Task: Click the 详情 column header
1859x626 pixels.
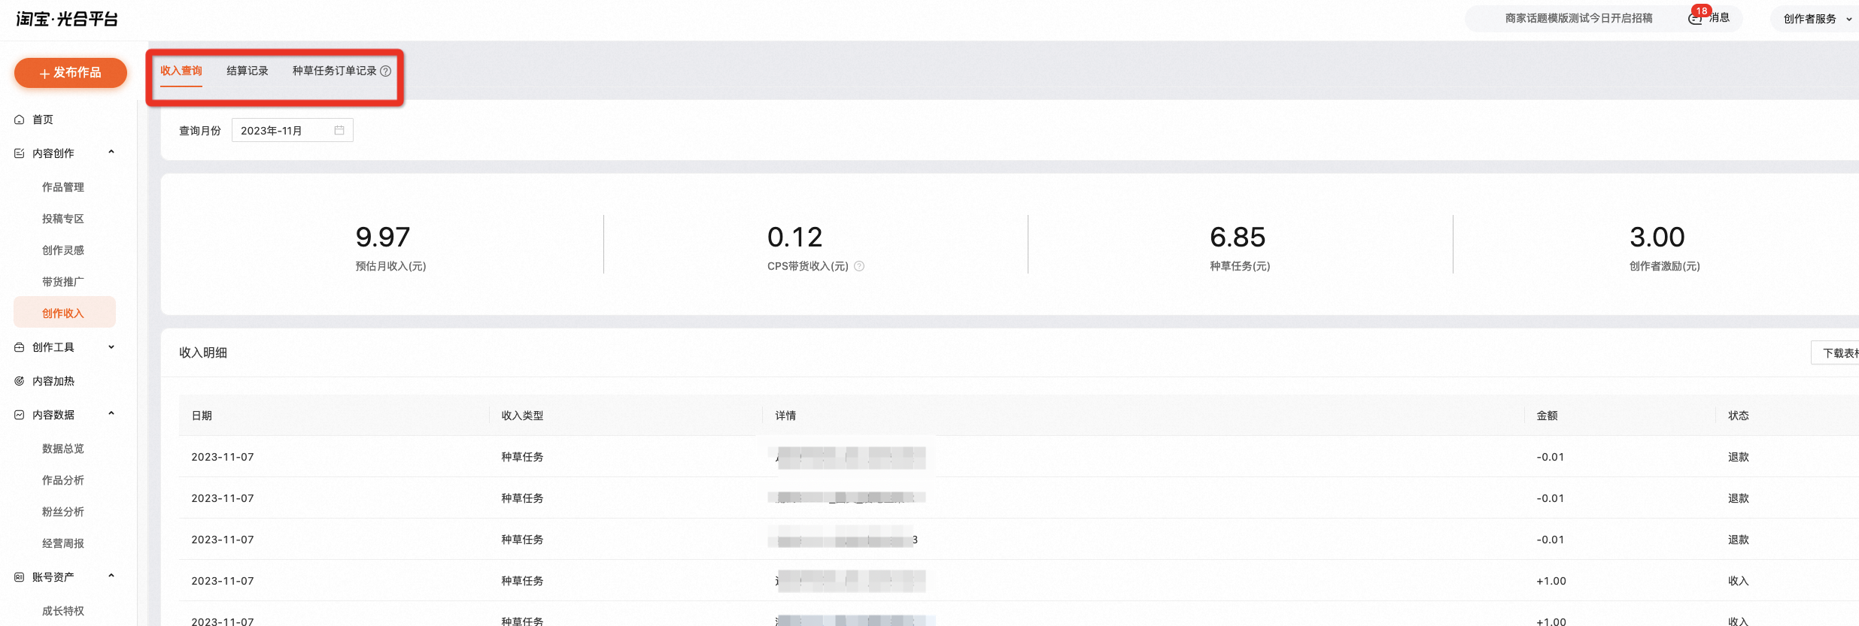Action: (x=785, y=416)
